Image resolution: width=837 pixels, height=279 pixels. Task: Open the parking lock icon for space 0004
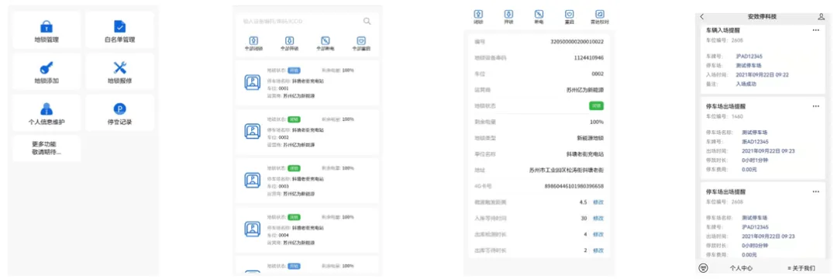tap(252, 229)
